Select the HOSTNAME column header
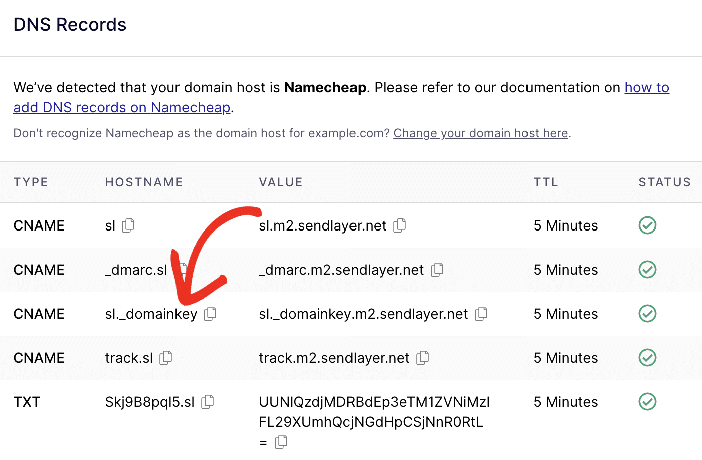 [144, 182]
